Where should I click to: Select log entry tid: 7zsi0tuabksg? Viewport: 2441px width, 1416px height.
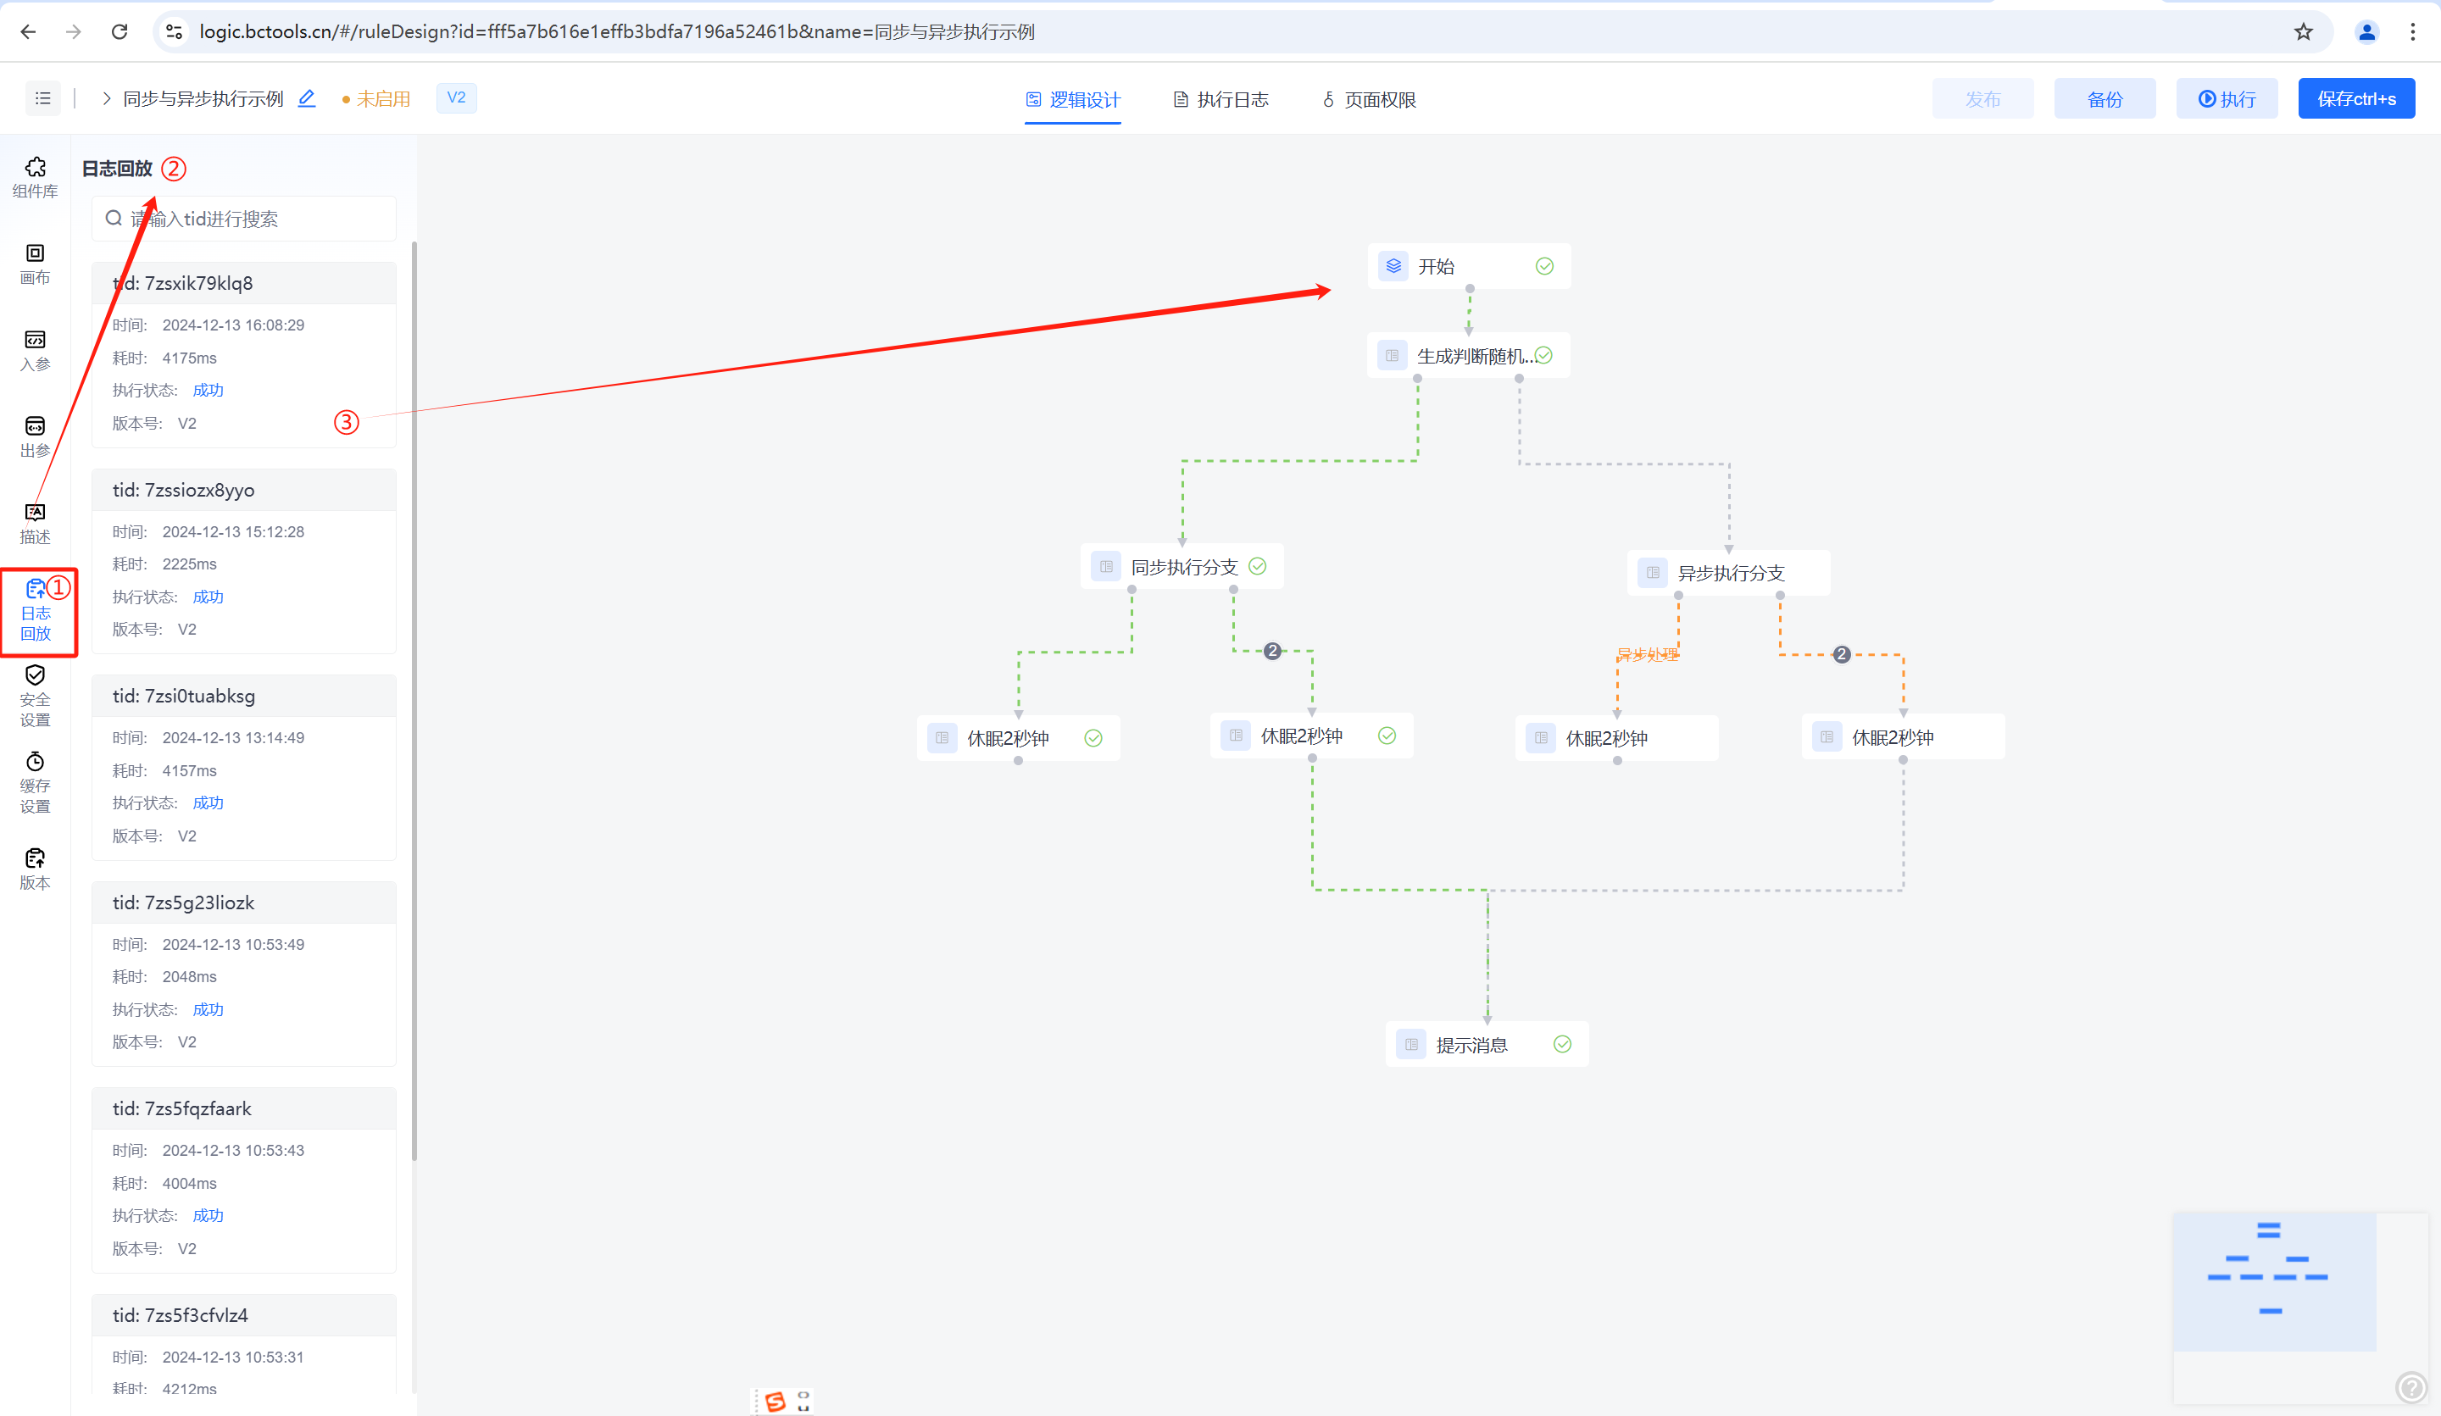point(244,767)
